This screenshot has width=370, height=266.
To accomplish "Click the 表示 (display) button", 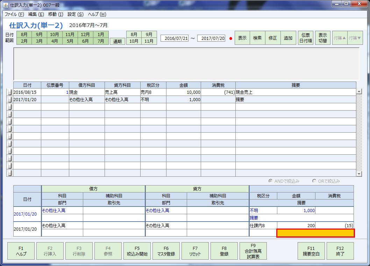I will 242,38.
